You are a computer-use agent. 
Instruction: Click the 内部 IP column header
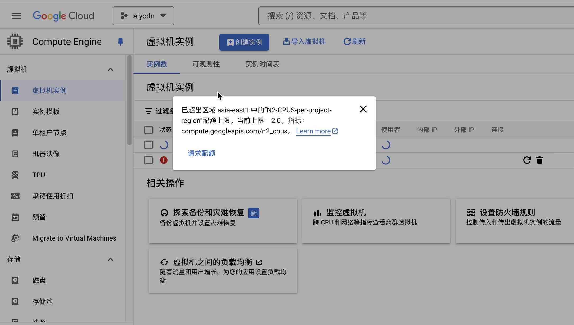[x=427, y=130]
